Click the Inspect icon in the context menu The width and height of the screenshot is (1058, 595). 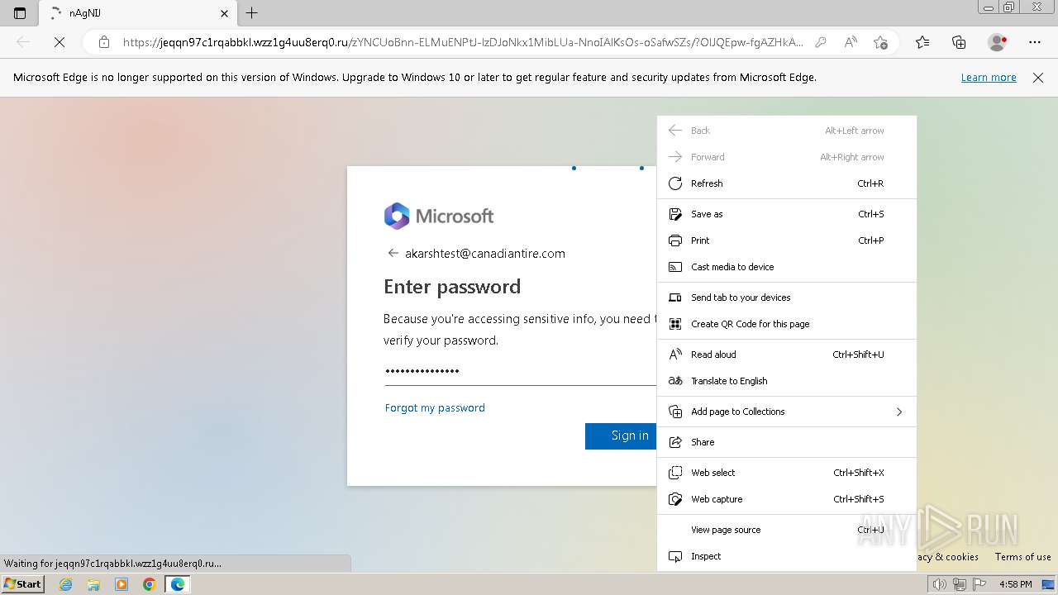point(675,556)
